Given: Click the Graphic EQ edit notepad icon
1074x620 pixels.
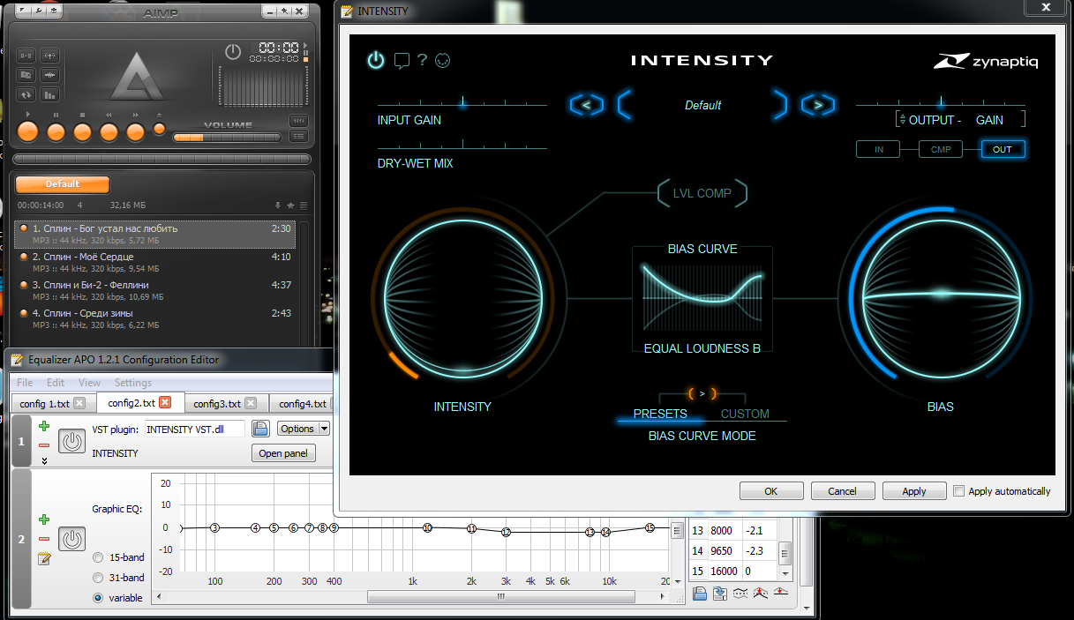Looking at the screenshot, I should tap(44, 558).
